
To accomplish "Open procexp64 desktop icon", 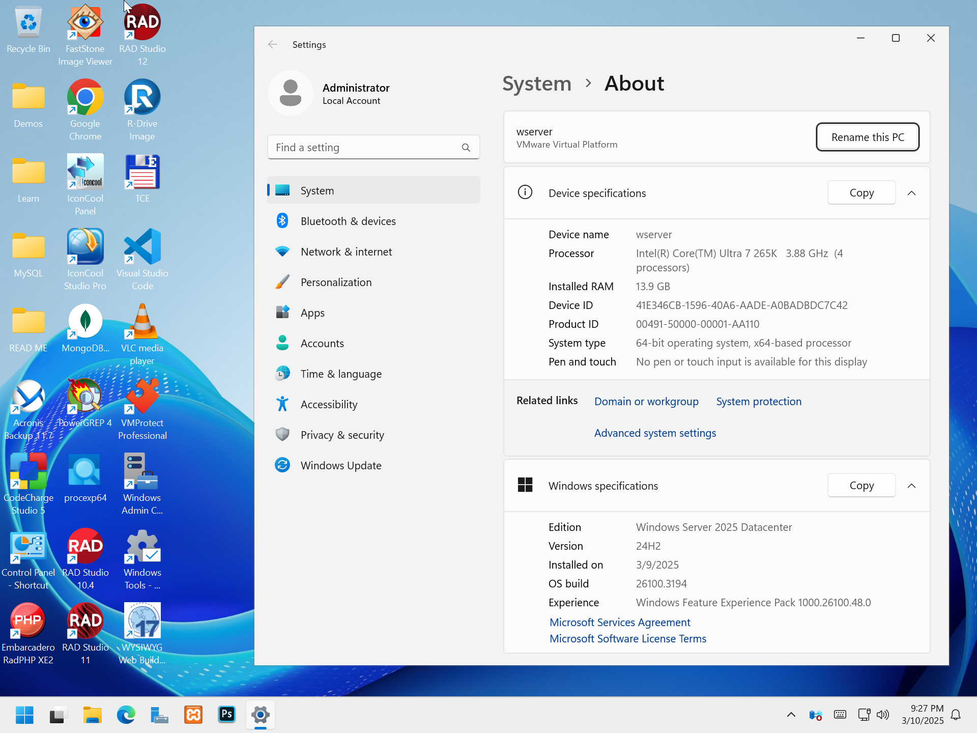I will point(85,478).
